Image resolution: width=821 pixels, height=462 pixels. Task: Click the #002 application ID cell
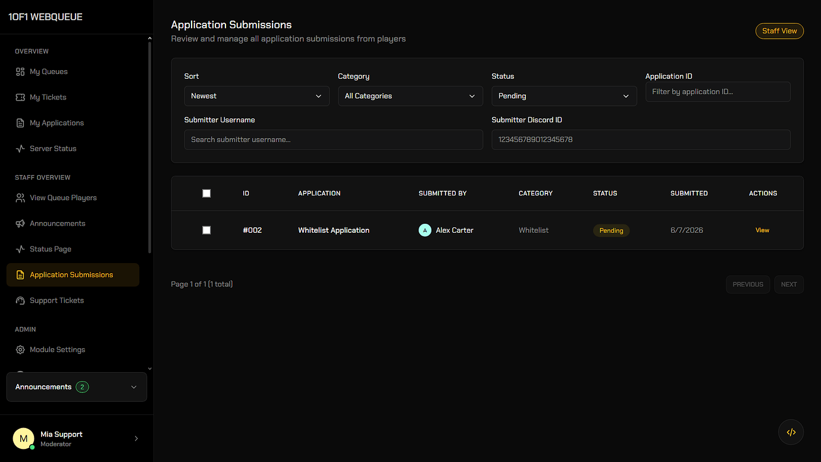tap(252, 230)
